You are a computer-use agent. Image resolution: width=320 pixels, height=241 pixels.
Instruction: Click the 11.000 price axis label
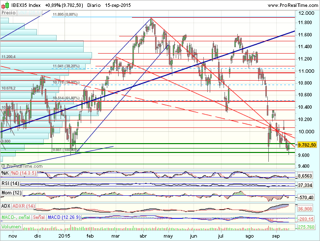point(306,71)
